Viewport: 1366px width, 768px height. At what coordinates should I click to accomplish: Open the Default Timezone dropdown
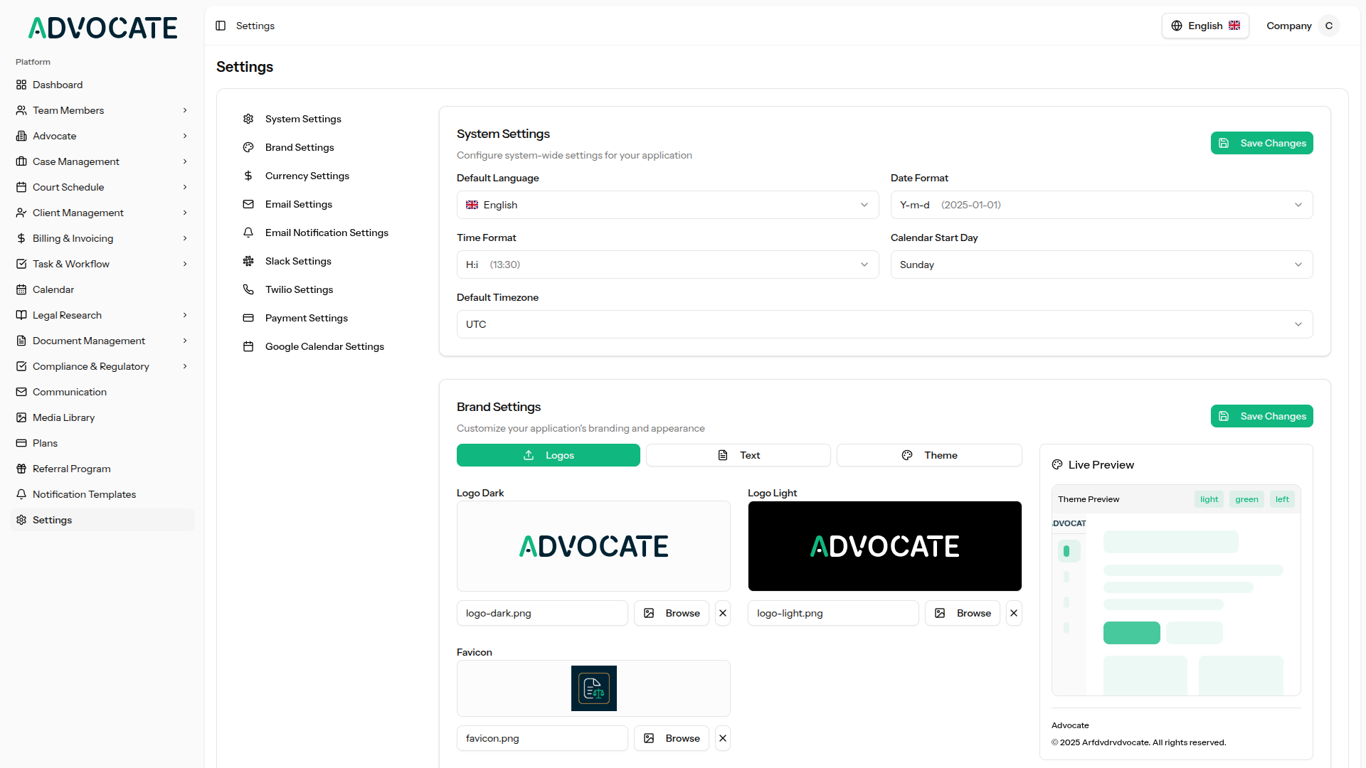(x=884, y=324)
